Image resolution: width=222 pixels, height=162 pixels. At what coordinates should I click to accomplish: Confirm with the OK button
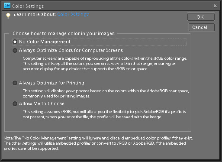201,17
